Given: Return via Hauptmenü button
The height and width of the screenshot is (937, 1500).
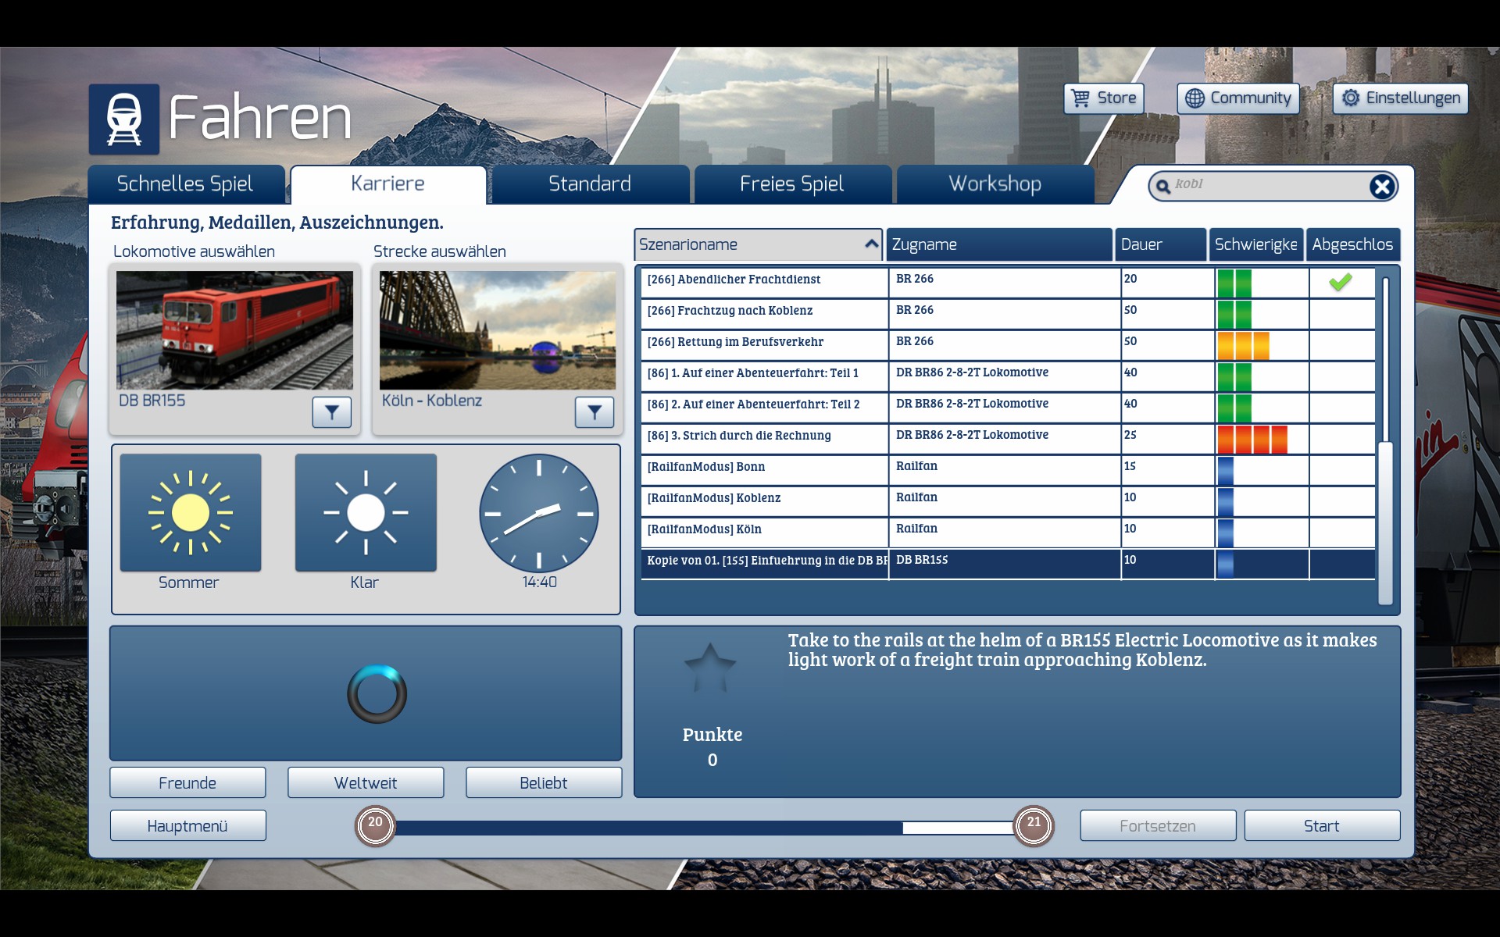Looking at the screenshot, I should click(x=187, y=826).
